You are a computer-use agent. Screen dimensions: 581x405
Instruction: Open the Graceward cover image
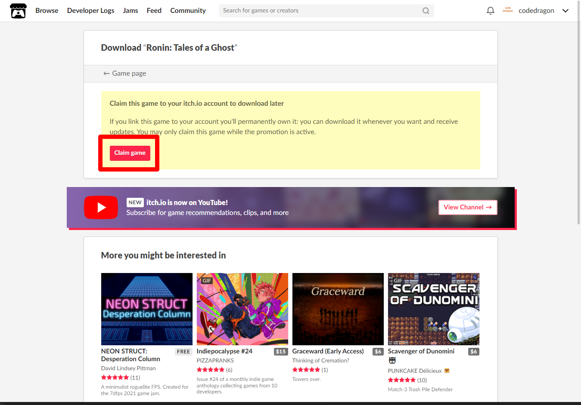338,309
